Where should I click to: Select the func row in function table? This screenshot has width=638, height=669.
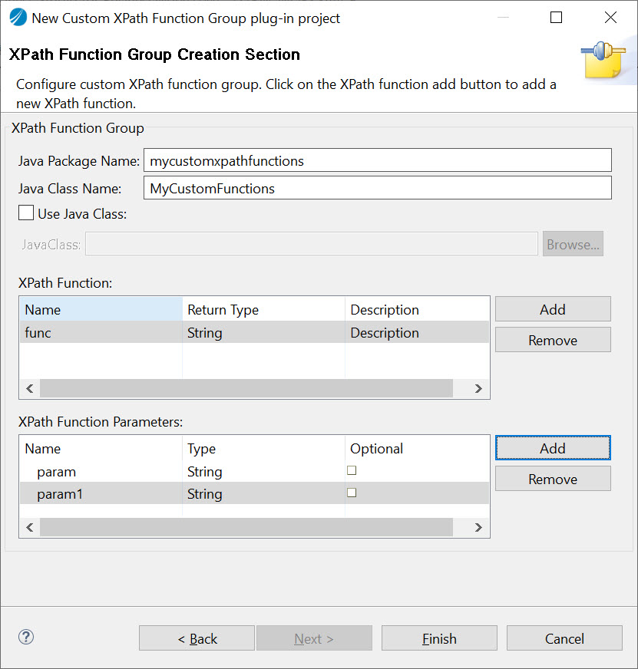click(x=100, y=332)
